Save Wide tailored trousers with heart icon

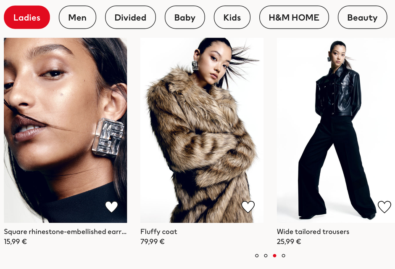click(384, 207)
